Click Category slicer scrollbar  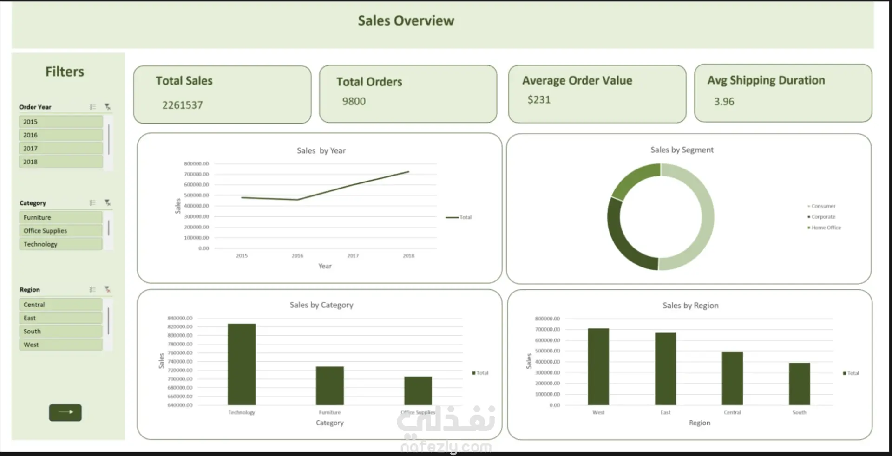coord(109,228)
